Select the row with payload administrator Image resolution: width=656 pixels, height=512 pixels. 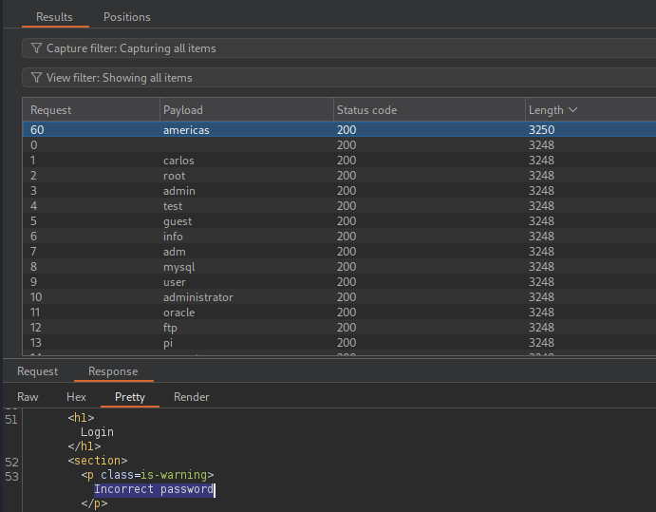click(x=339, y=297)
